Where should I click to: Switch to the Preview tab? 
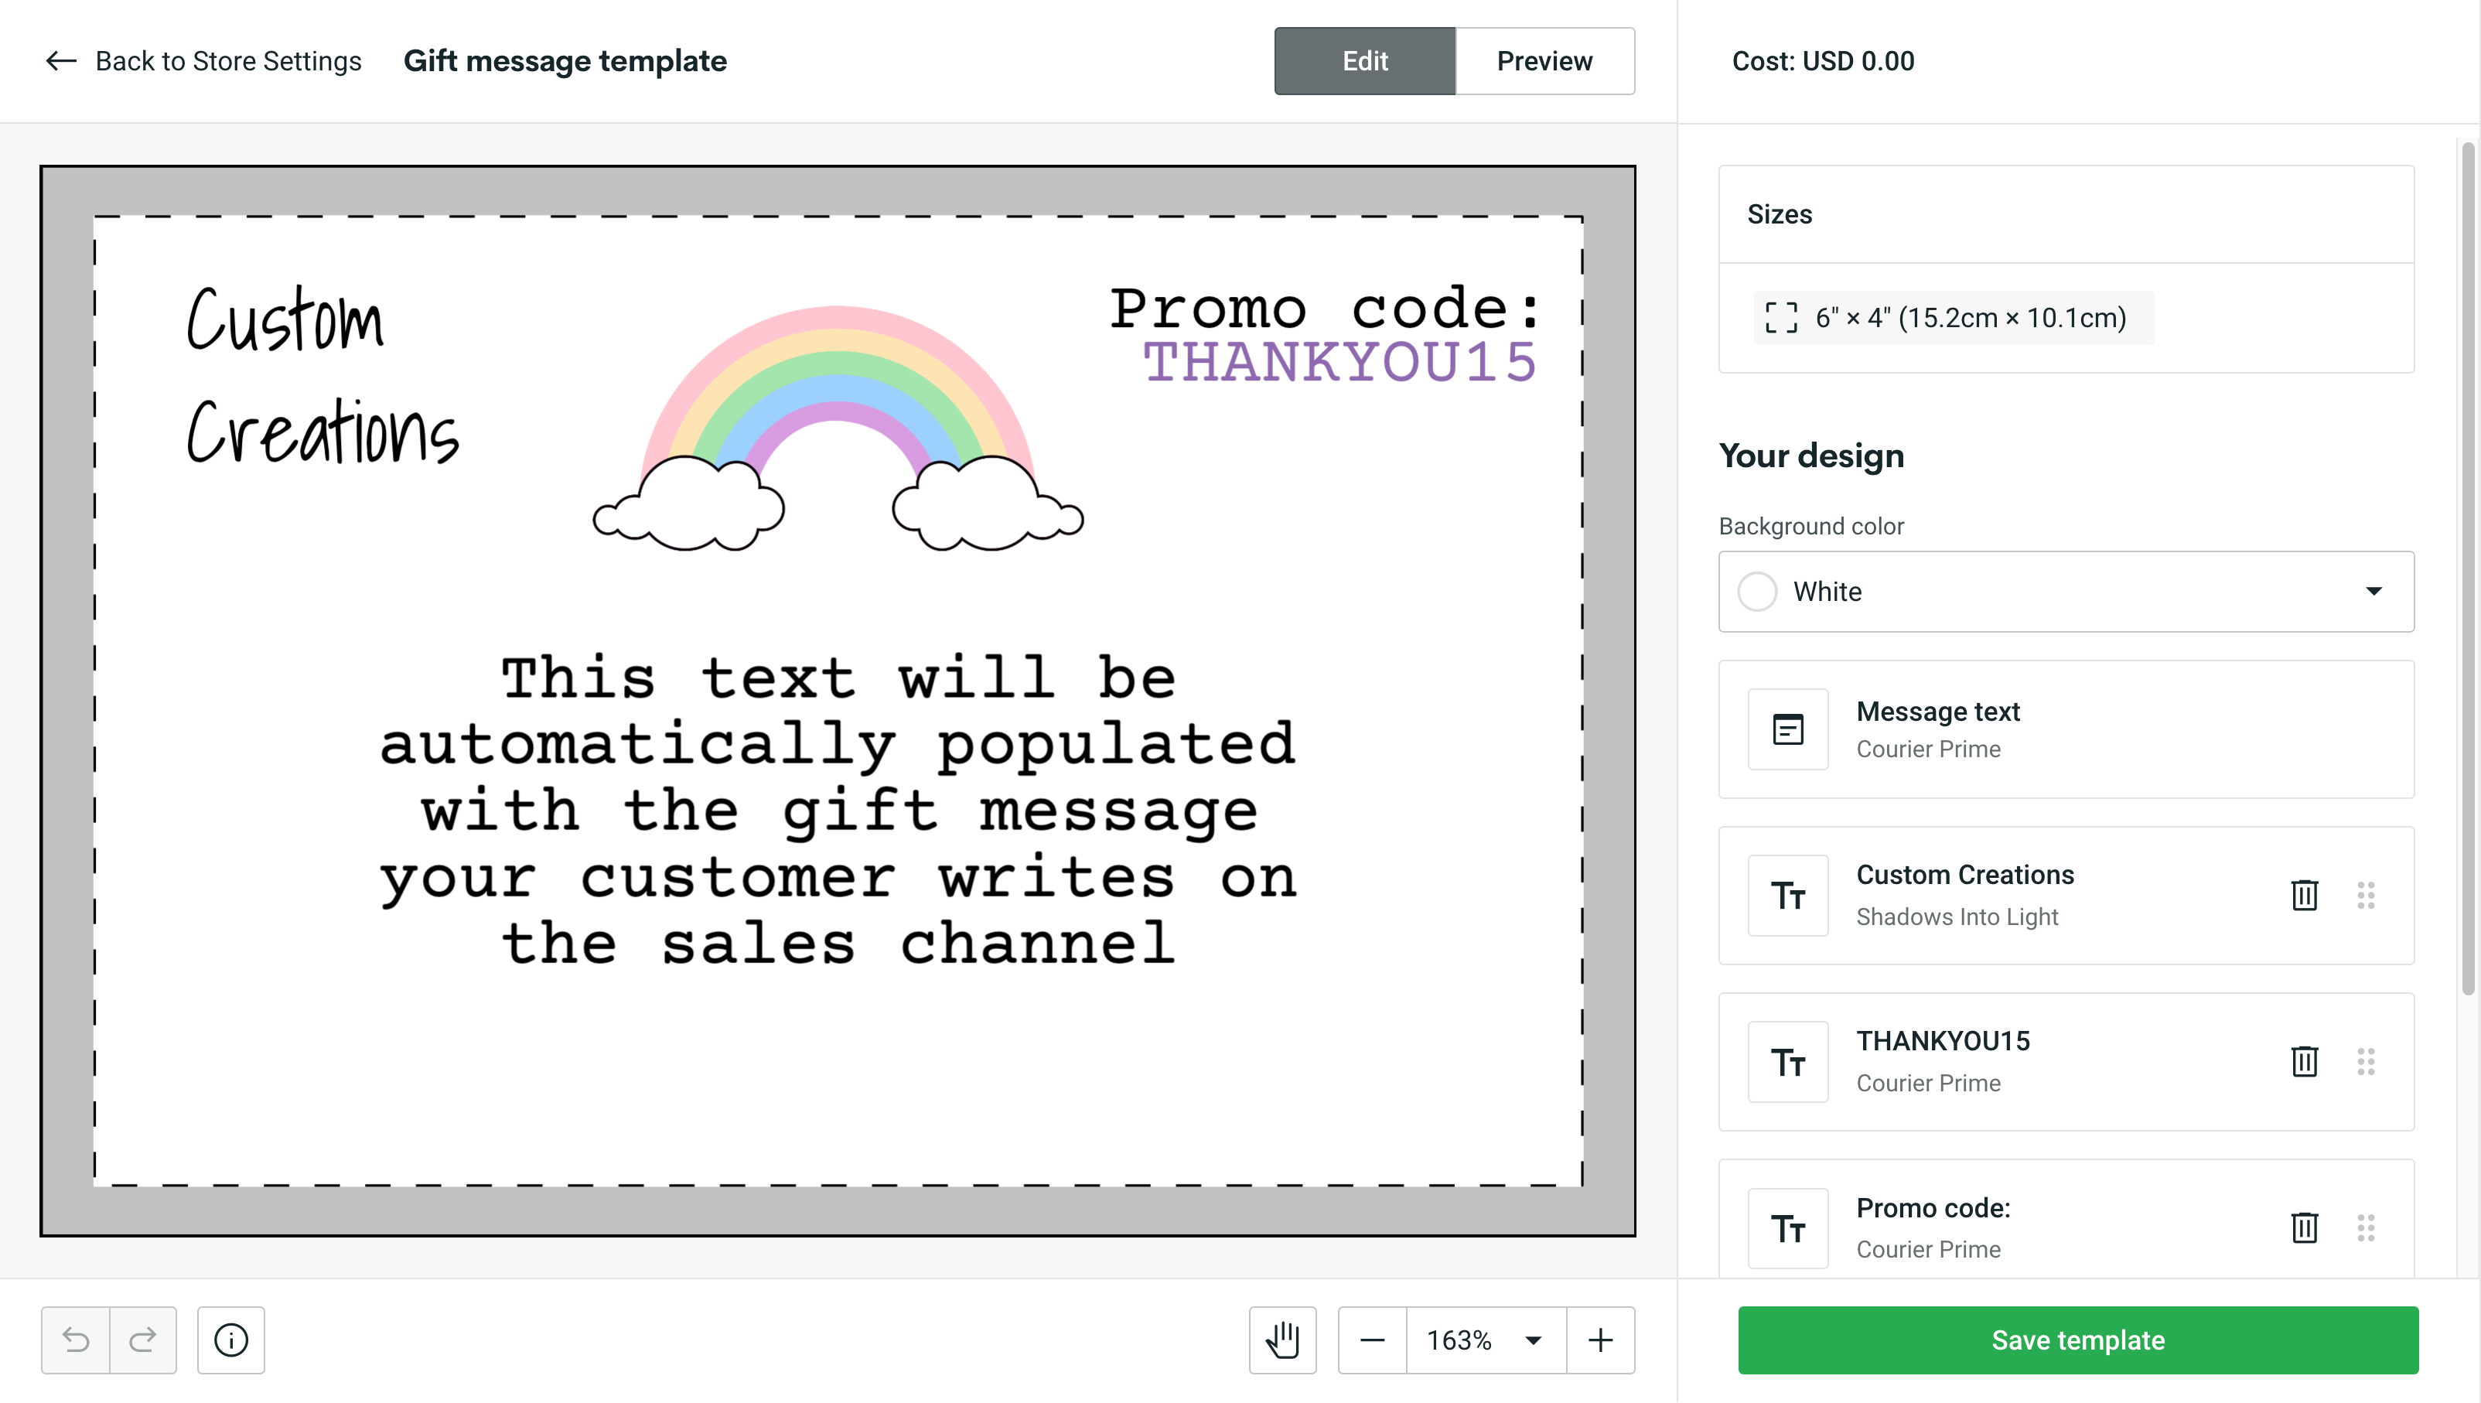1544,60
